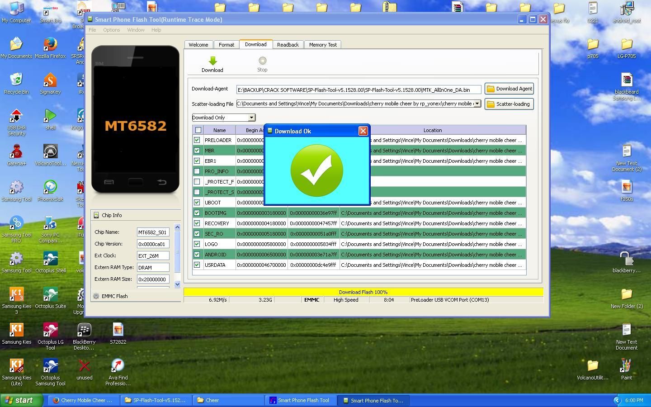Open Mozilla Firefox desktop icon
This screenshot has width=651, height=407.
(50, 48)
